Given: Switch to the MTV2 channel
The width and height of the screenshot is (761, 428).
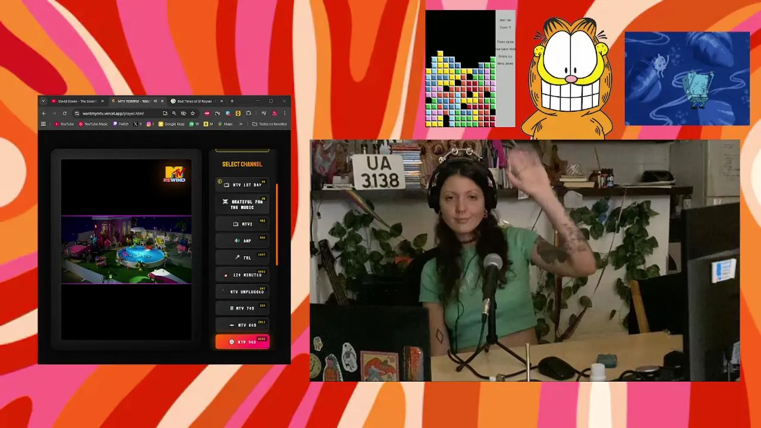Looking at the screenshot, I should coord(242,224).
